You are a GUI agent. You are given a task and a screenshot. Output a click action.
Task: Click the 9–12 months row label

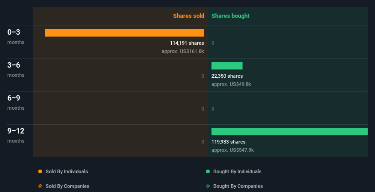[16, 135]
